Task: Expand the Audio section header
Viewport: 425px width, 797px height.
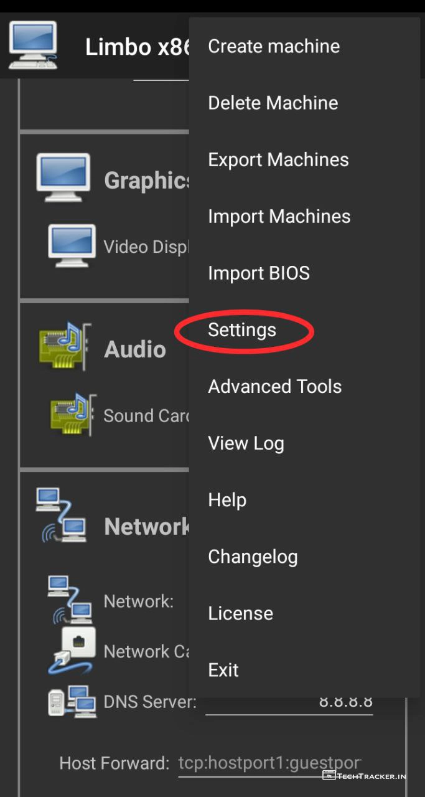Action: click(x=135, y=349)
